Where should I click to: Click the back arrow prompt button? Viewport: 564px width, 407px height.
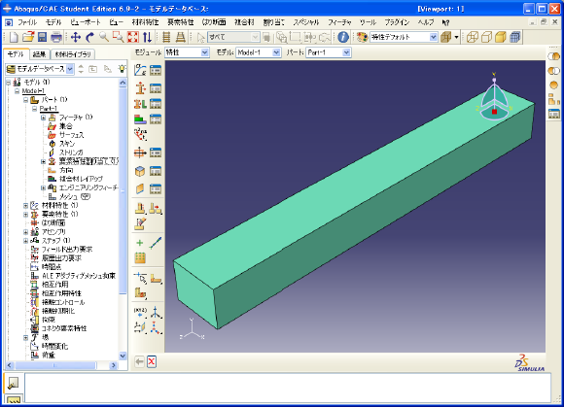pyautogui.click(x=139, y=361)
